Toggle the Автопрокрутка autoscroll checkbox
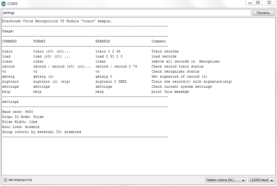The height and width of the screenshot is (186, 277). [x=5, y=180]
